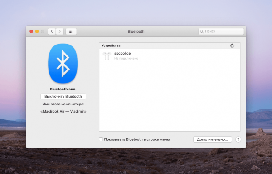Go back with the left chevron button
Viewport: 272px width, 174px height.
tap(52, 31)
